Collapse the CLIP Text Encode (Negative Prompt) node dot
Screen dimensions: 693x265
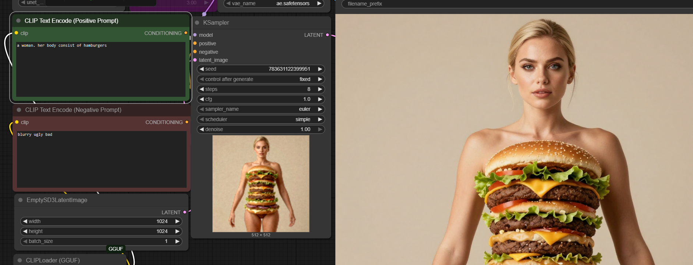tap(19, 110)
